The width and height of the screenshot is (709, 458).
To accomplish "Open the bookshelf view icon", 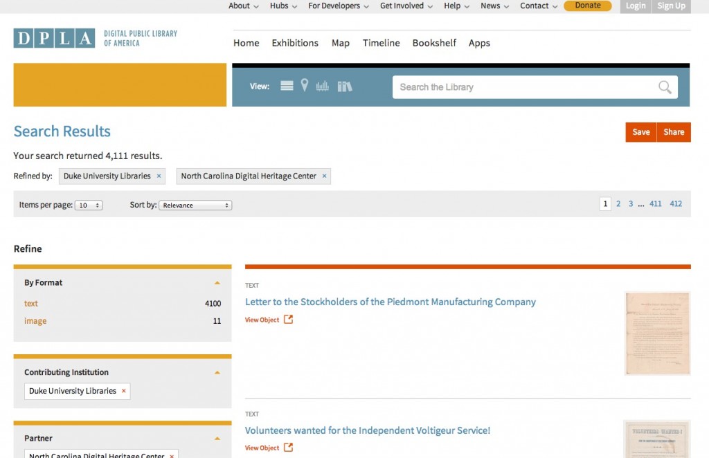I will (x=344, y=86).
